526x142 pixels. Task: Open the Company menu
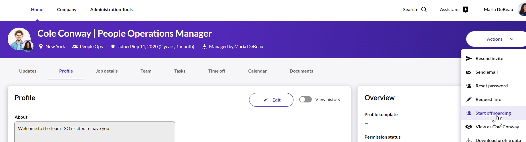coord(67,10)
